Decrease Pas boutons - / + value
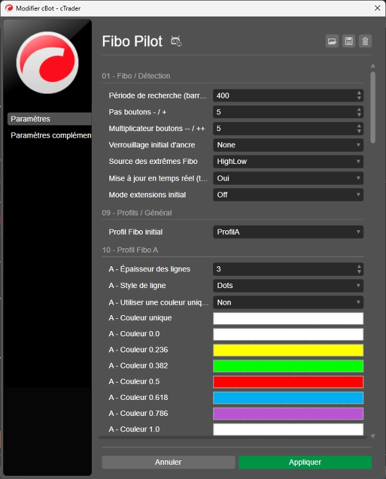386x479 pixels. click(359, 114)
